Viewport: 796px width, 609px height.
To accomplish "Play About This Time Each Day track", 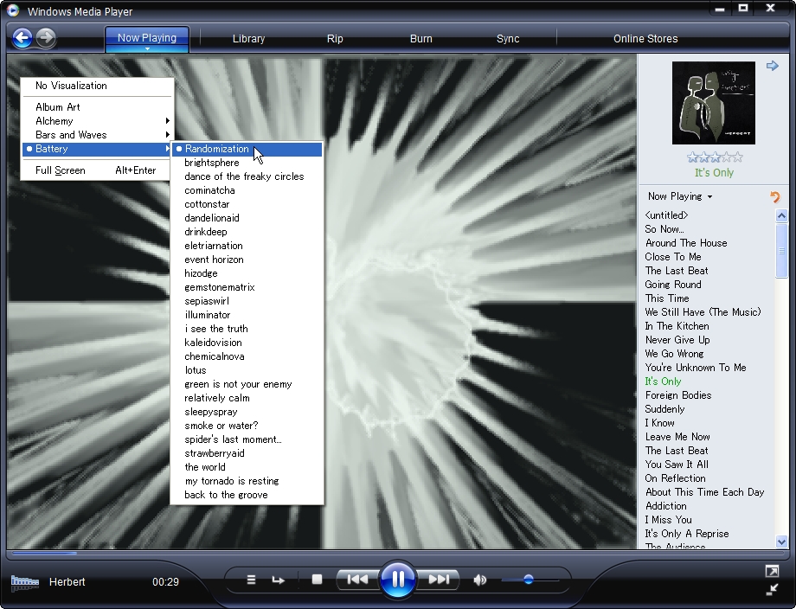I will tap(704, 492).
